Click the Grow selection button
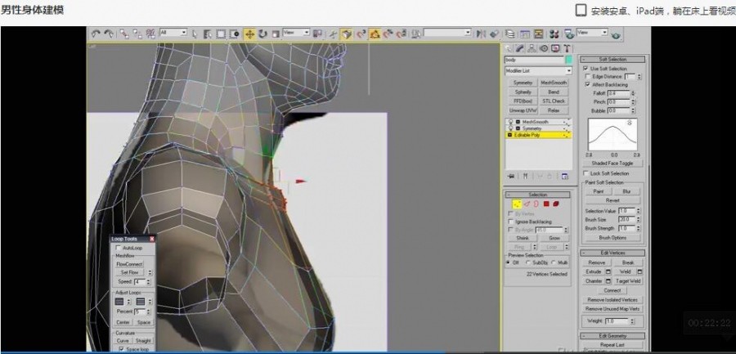The height and width of the screenshot is (354, 736). tap(554, 238)
